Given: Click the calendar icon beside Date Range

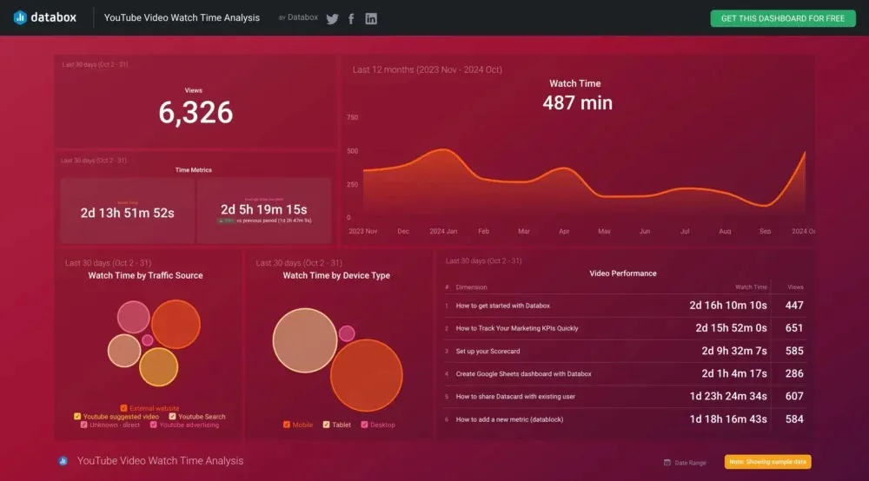Looking at the screenshot, I should 667,463.
